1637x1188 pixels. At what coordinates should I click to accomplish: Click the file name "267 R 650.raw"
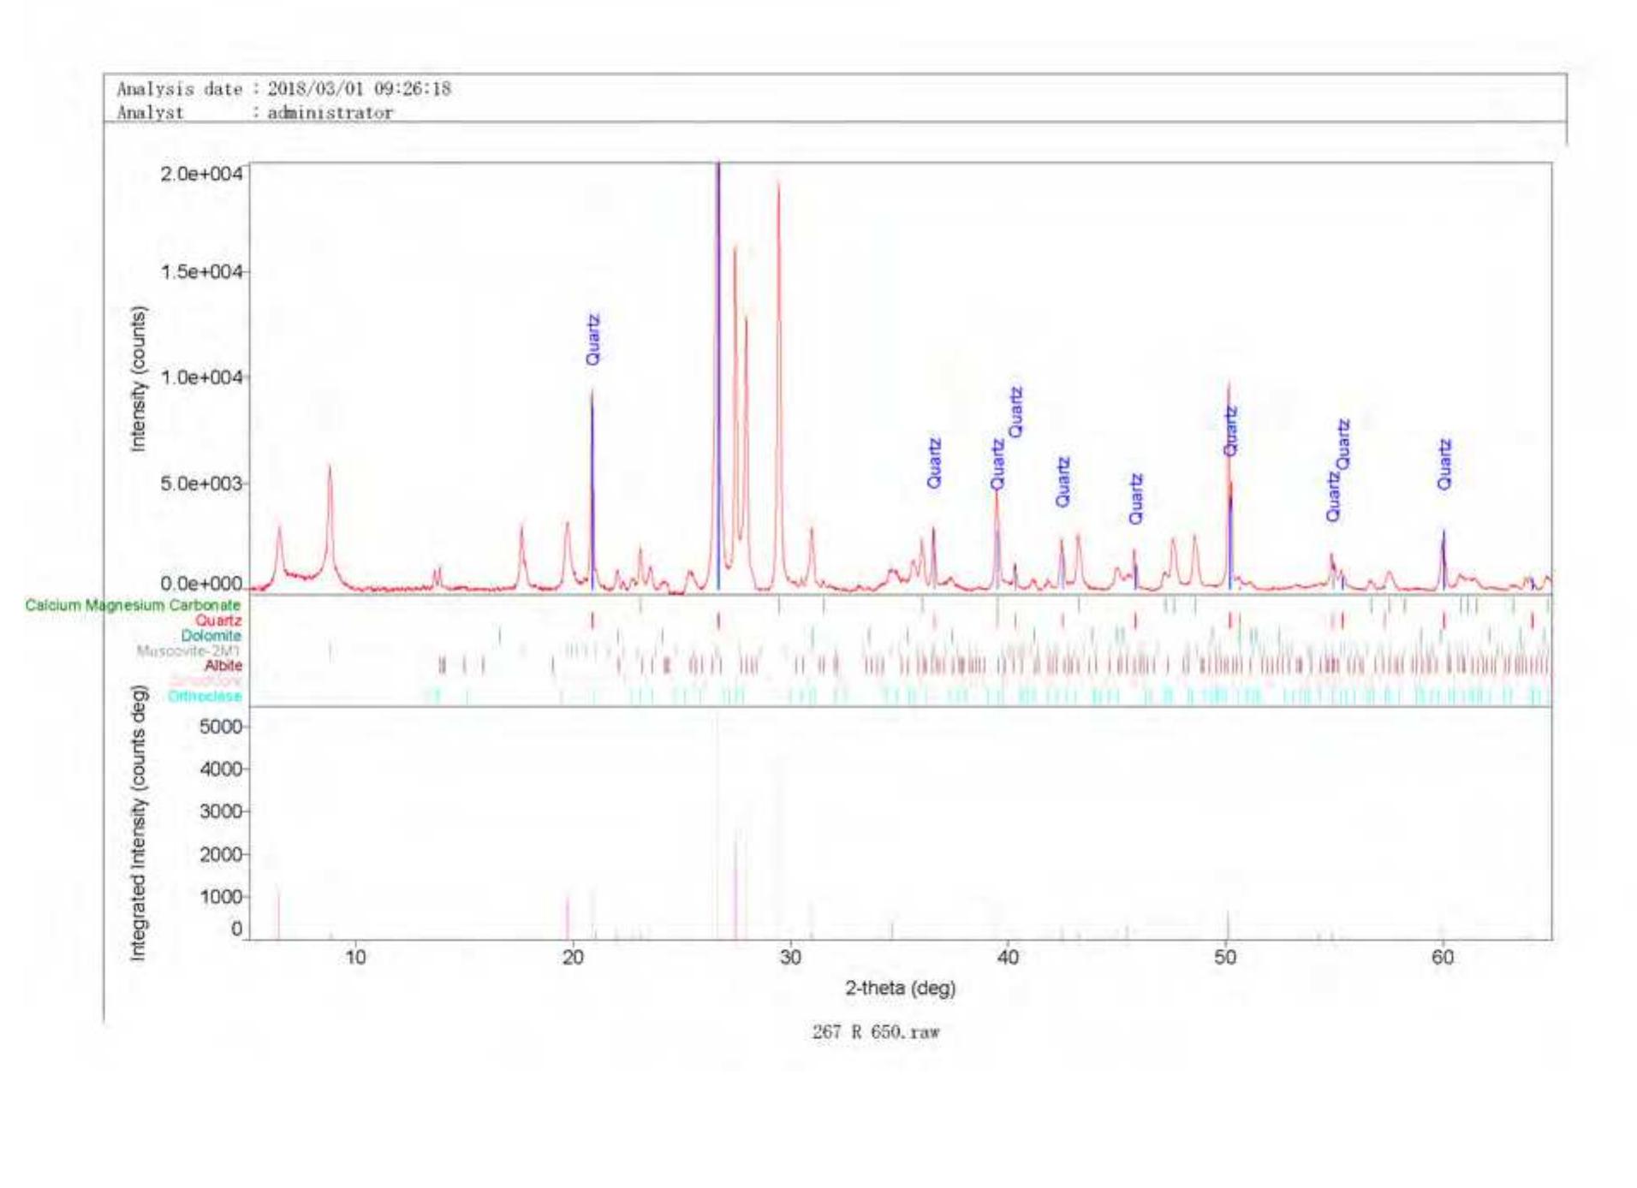point(875,1032)
